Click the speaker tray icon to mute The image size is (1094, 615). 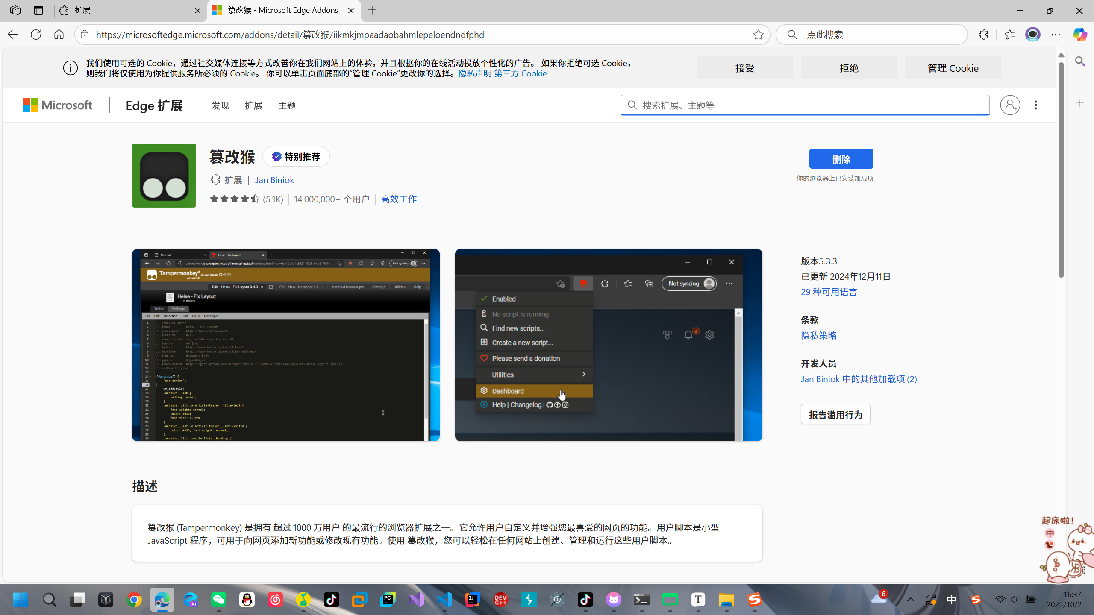click(x=1015, y=600)
